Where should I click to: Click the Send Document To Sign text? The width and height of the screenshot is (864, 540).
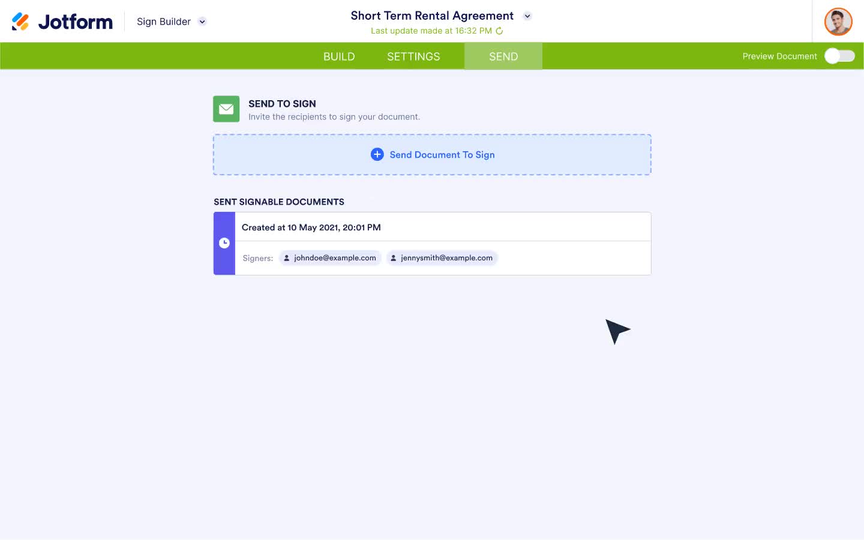[x=442, y=155]
